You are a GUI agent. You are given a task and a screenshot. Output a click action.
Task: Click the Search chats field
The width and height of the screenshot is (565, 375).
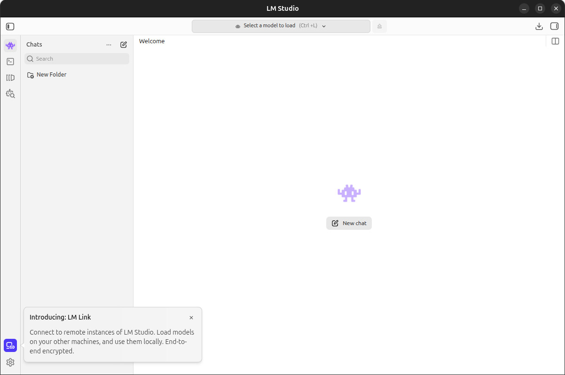[x=77, y=59]
